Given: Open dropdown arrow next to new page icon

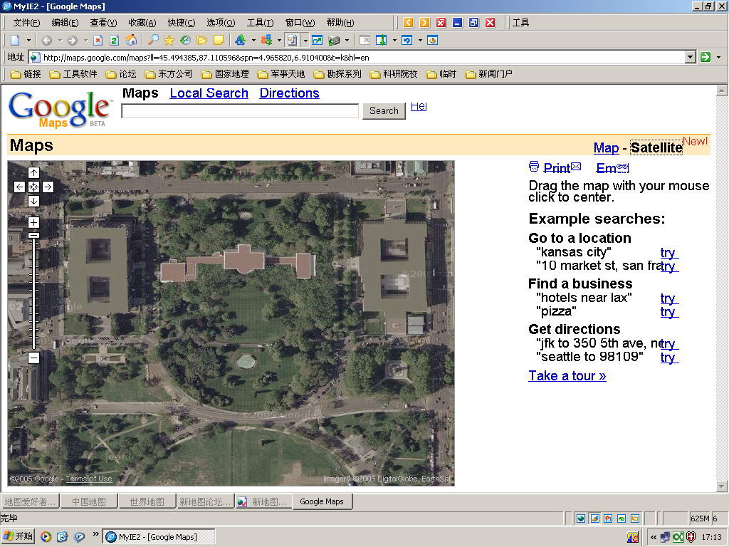Looking at the screenshot, I should coord(29,40).
